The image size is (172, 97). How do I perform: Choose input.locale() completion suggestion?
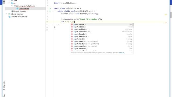click(x=102, y=34)
